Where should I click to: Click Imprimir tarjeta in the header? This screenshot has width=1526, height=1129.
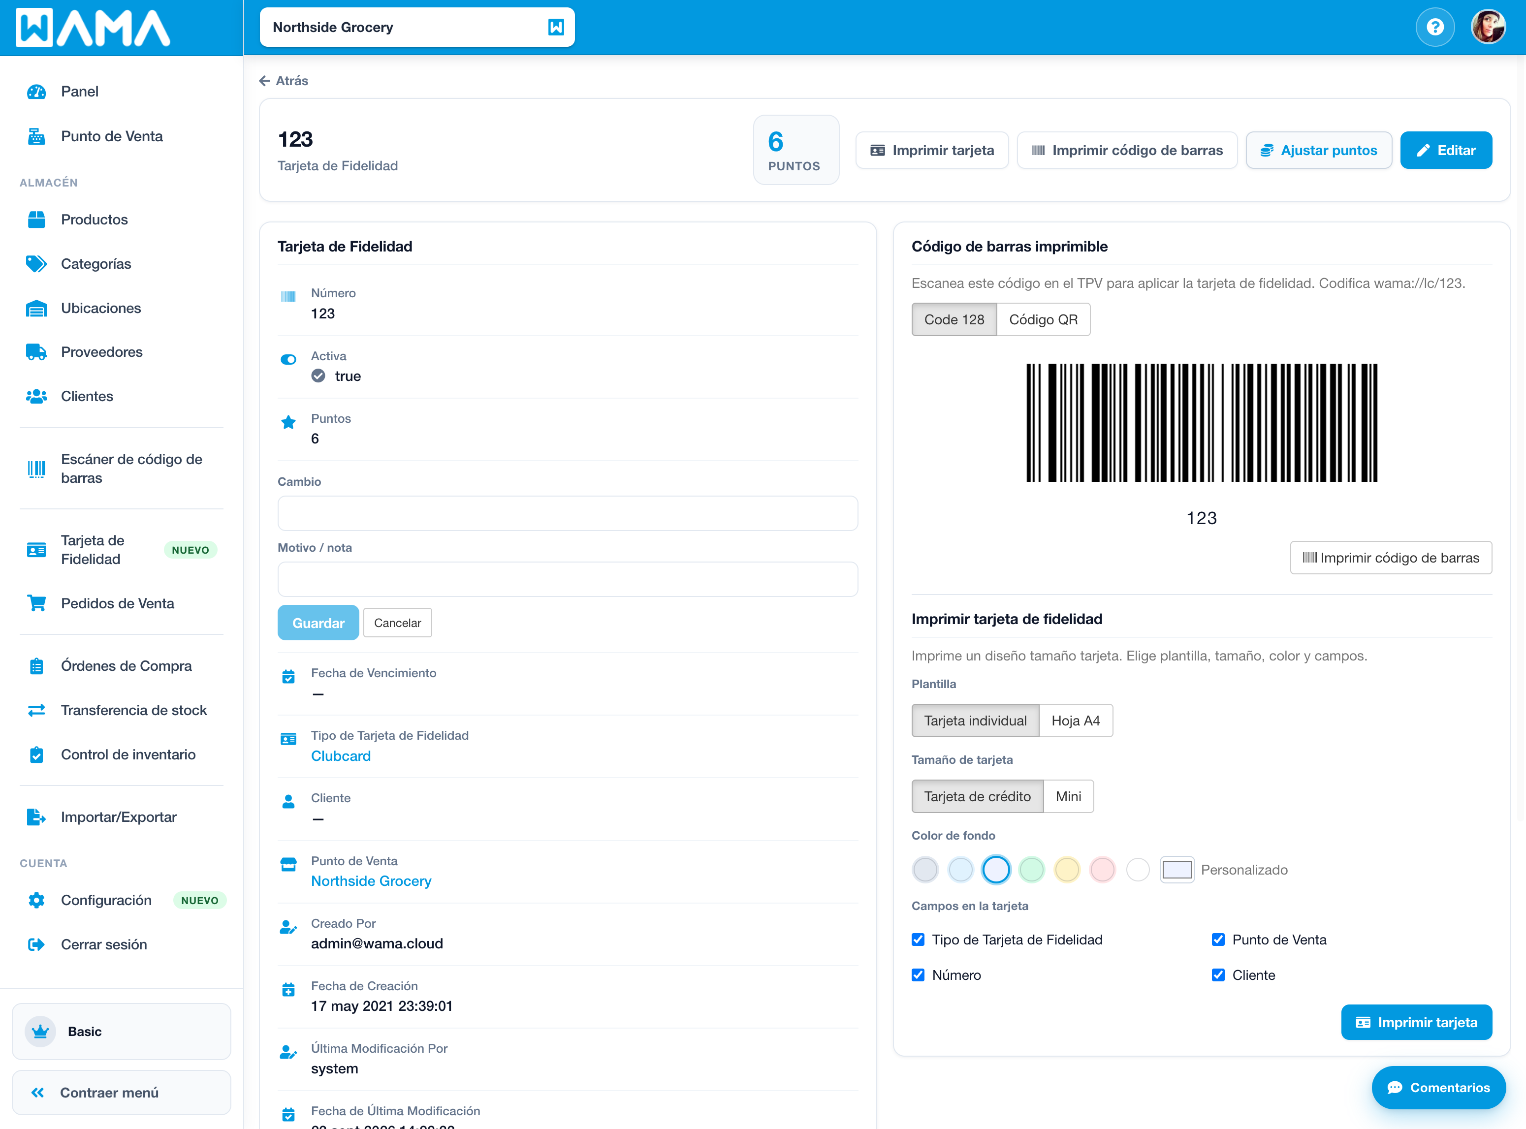[932, 150]
